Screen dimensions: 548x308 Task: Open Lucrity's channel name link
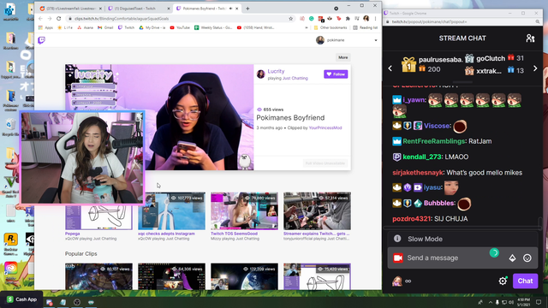pyautogui.click(x=276, y=71)
